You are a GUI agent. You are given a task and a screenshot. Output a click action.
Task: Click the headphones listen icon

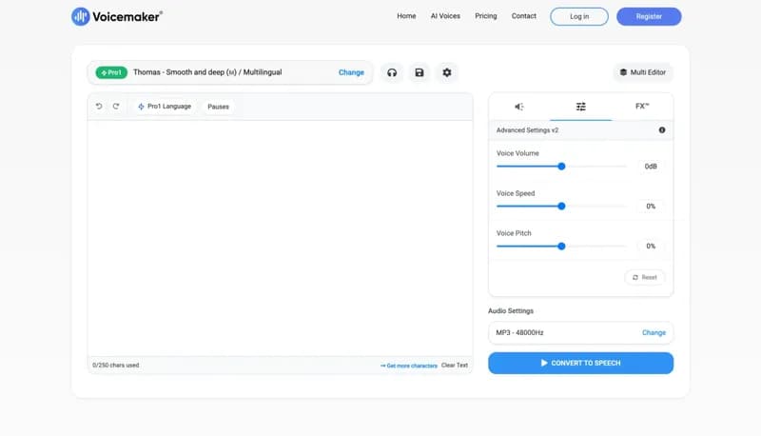392,72
